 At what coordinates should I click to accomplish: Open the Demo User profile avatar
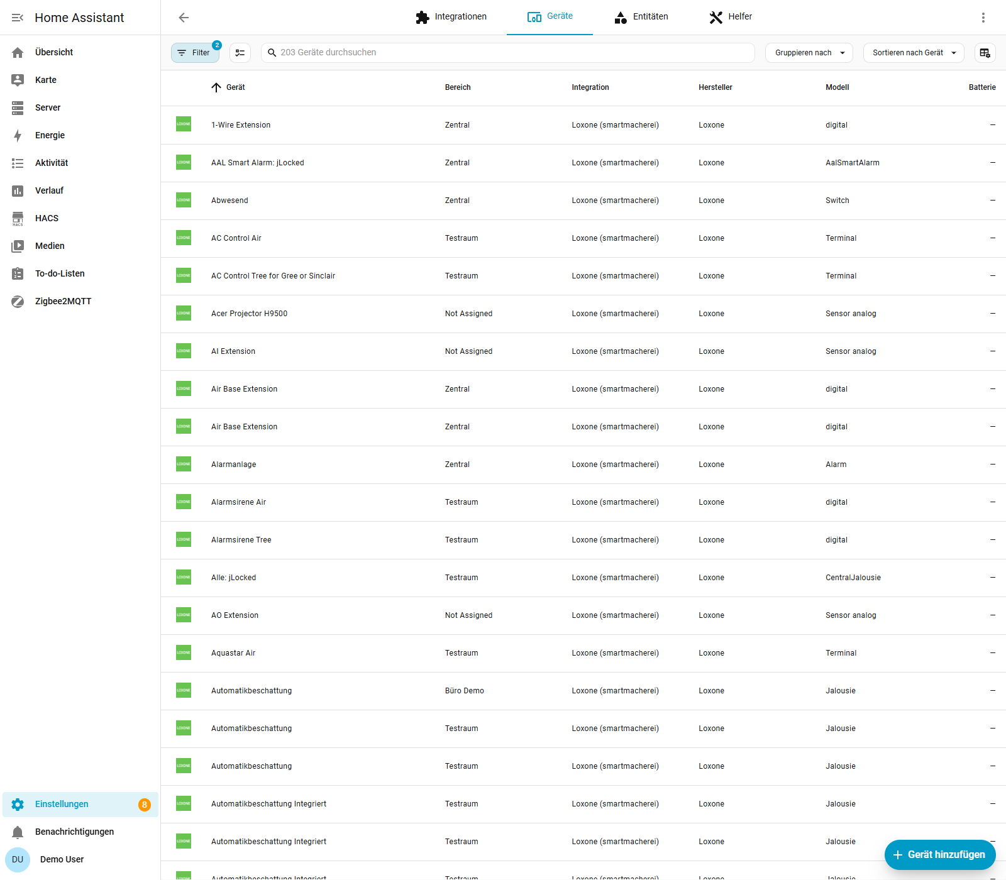18,859
